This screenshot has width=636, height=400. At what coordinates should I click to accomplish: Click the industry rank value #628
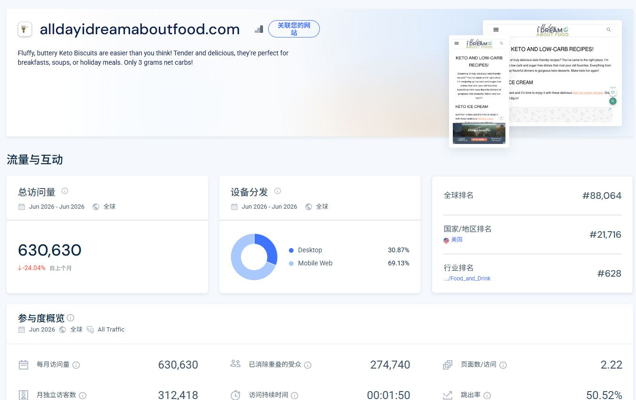pos(609,273)
